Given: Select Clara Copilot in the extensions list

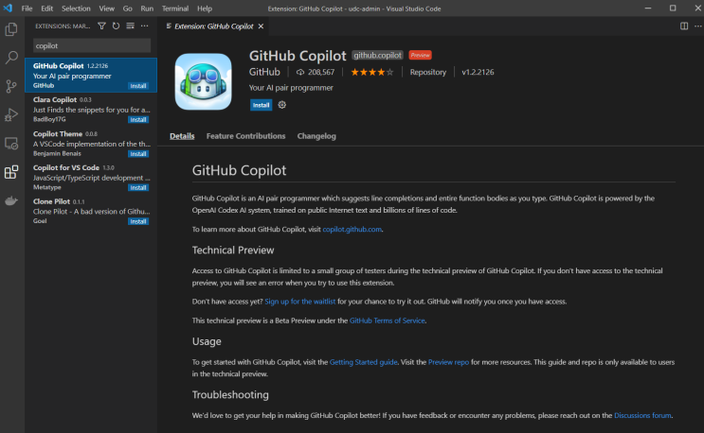Looking at the screenshot, I should point(91,110).
